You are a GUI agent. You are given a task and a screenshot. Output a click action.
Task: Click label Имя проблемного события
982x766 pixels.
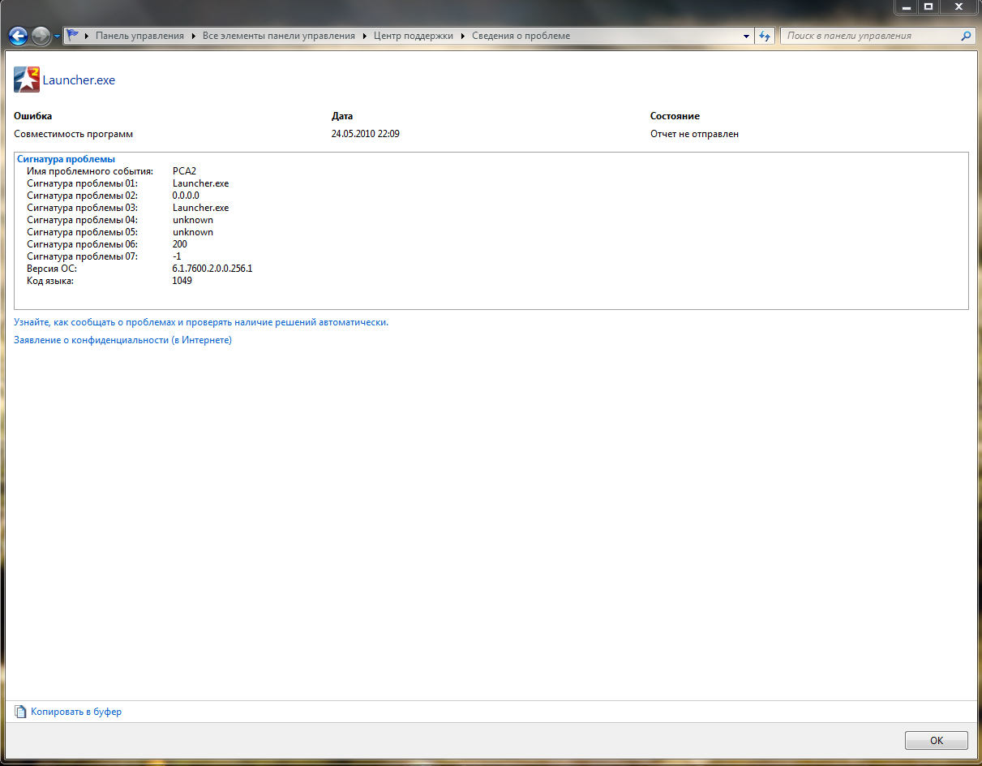coord(90,171)
